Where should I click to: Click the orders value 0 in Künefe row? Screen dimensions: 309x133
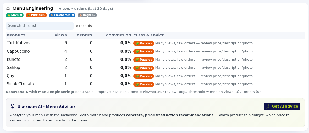pyautogui.click(x=91, y=59)
